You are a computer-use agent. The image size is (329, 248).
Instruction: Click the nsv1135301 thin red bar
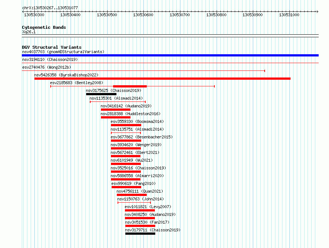(x=118, y=102)
